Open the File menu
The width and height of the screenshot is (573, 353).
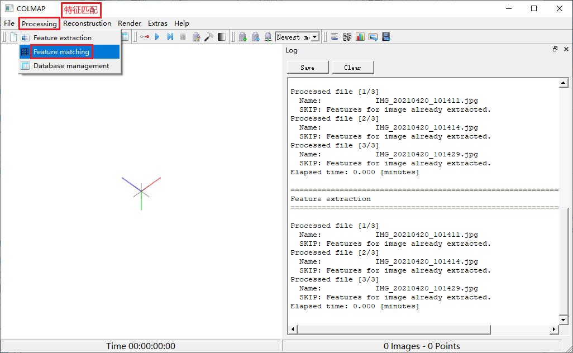click(x=9, y=23)
